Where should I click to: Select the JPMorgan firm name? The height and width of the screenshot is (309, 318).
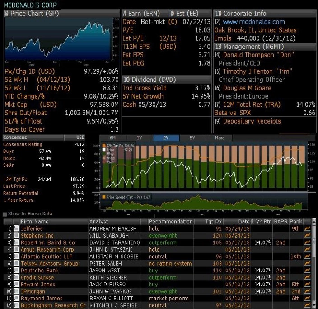[x=33, y=291]
